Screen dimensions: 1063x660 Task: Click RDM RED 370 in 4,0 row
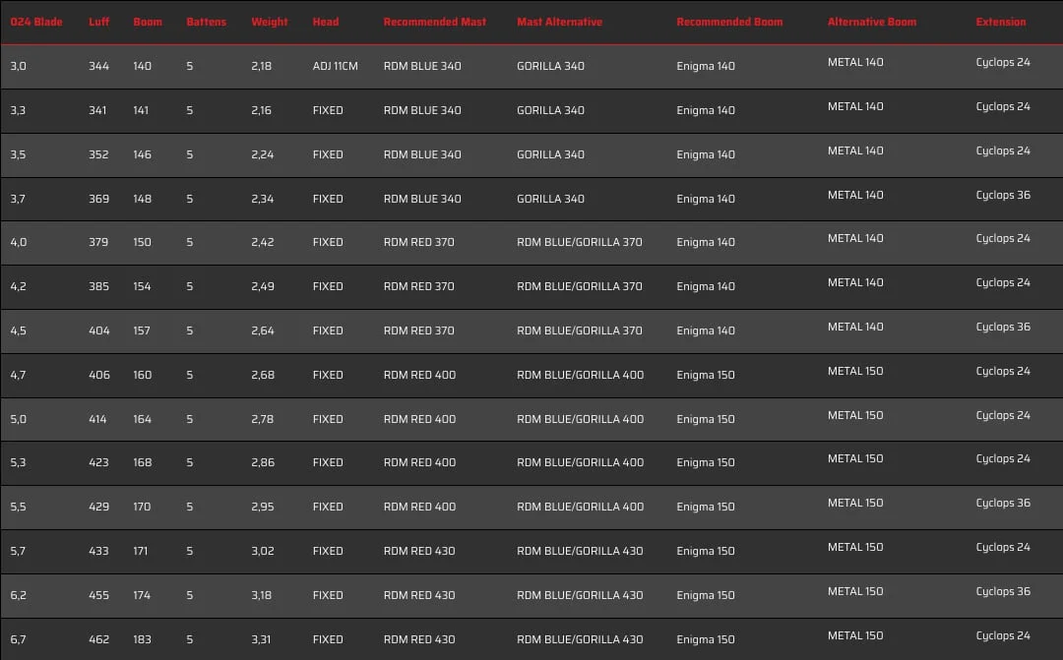coord(419,243)
